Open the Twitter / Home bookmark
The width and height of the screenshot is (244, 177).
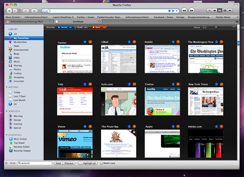[x=85, y=17]
